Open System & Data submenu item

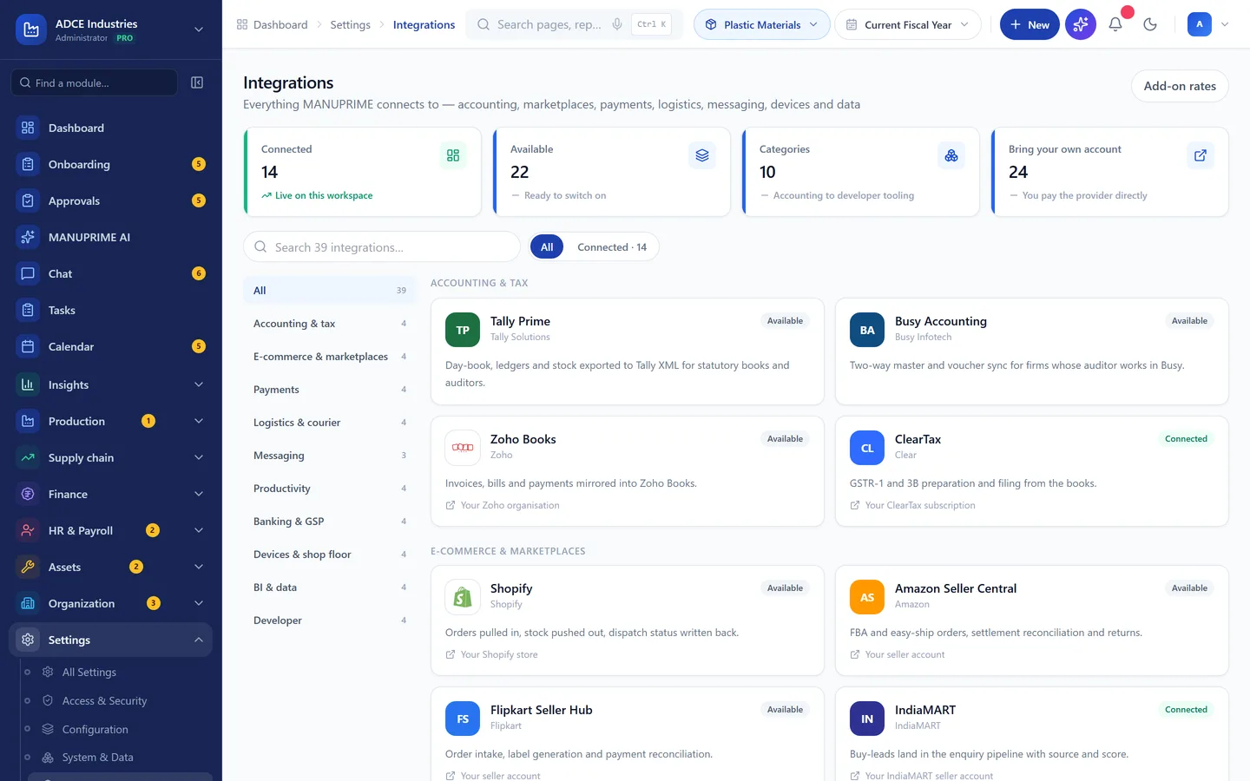[x=97, y=757]
